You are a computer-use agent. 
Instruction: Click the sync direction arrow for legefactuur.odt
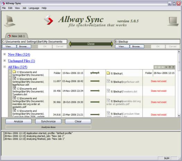[95, 81]
